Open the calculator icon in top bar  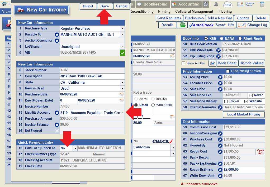click(x=262, y=4)
